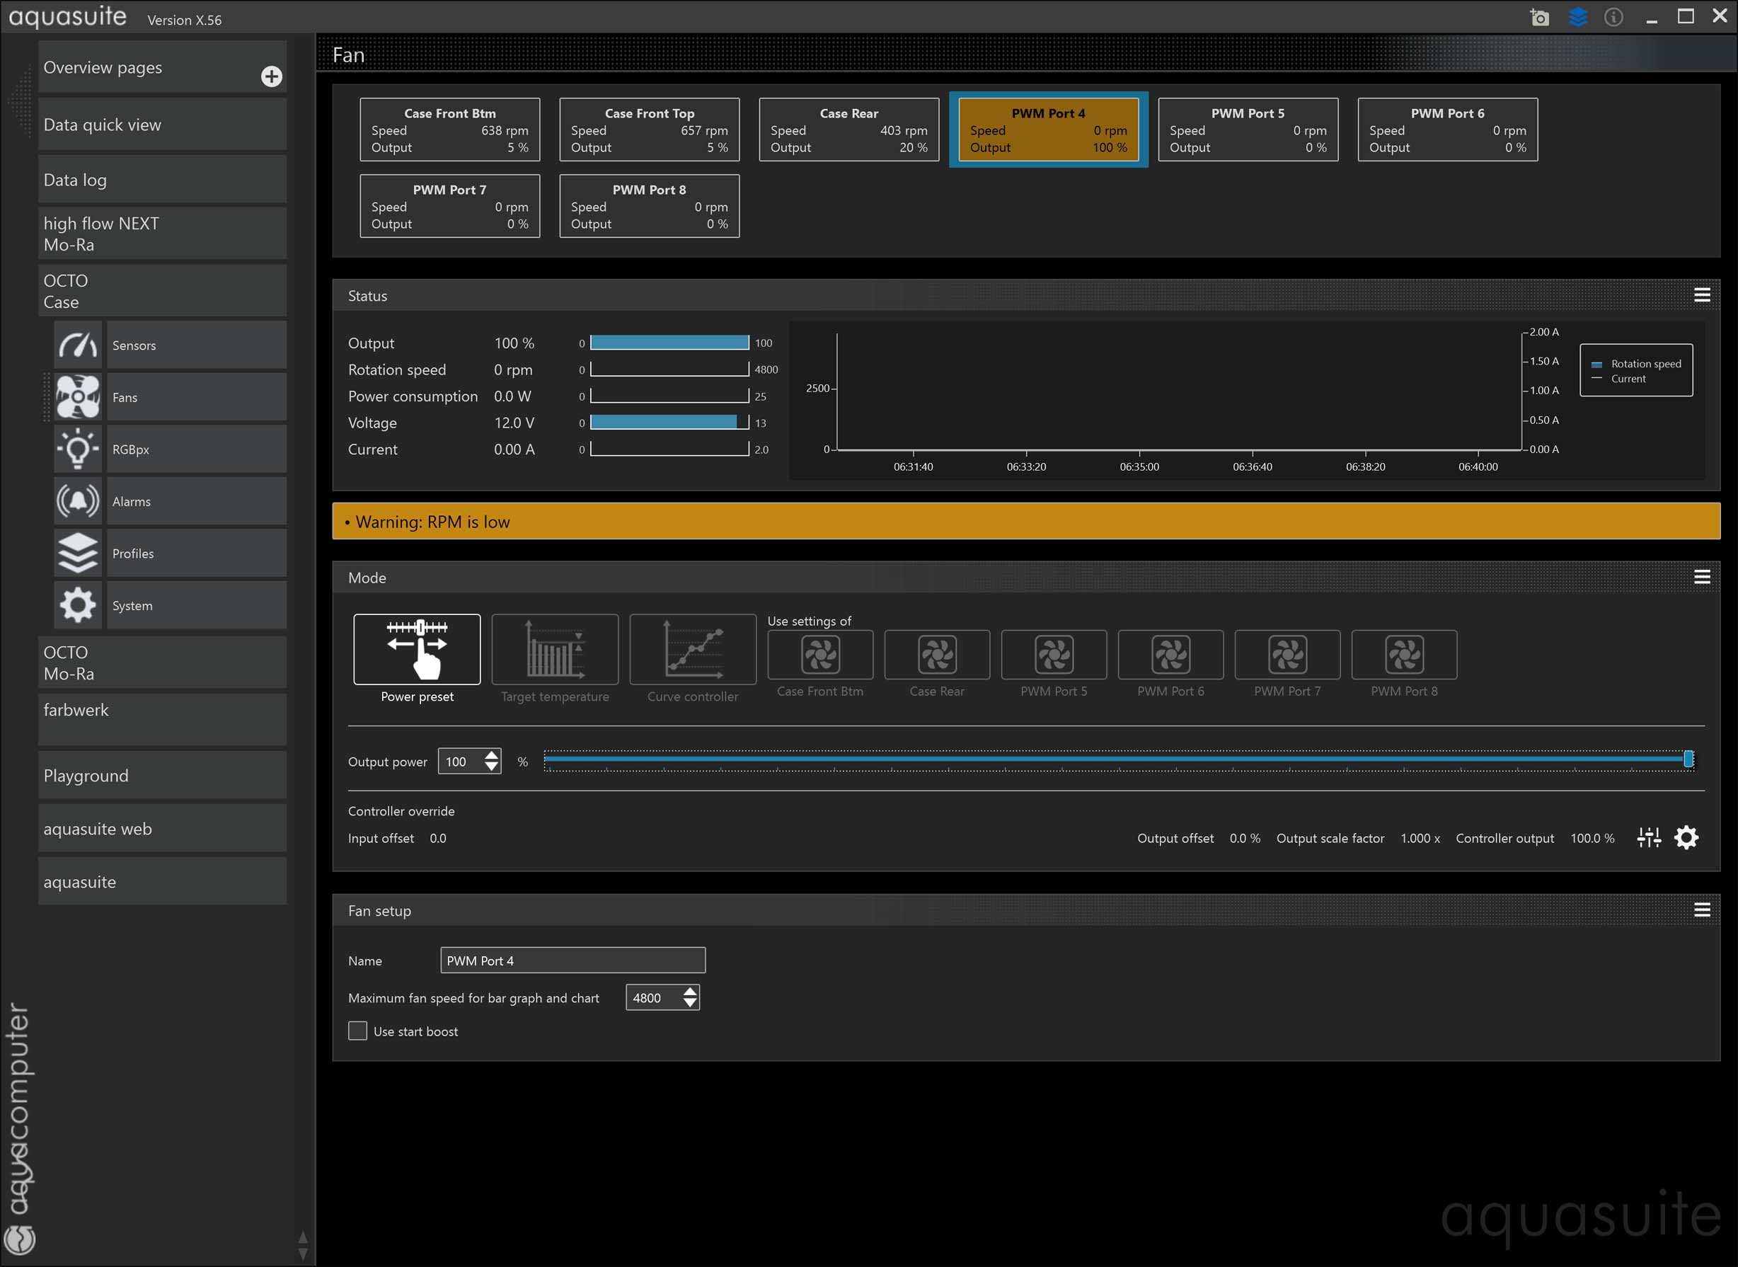1738x1267 pixels.
Task: Click the blue profile layers icon in title bar
Action: pyautogui.click(x=1577, y=17)
